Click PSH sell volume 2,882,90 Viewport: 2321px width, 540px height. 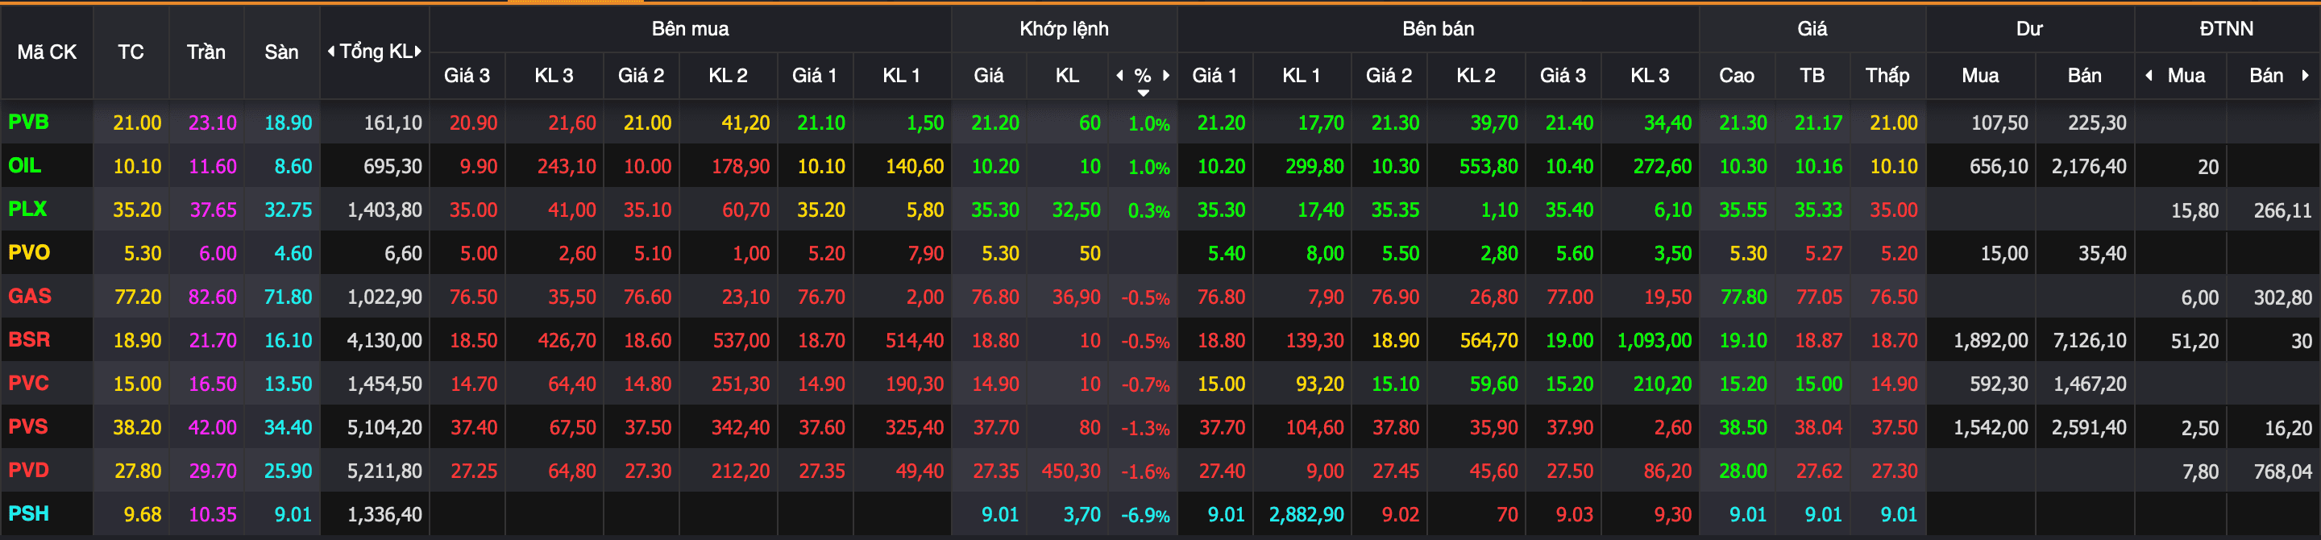click(x=1306, y=515)
